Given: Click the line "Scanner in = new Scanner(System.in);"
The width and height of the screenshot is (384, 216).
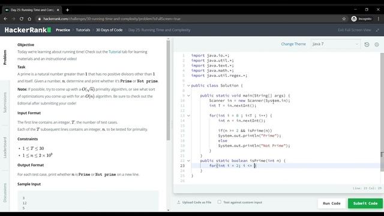Looking at the screenshot, I should coord(250,101).
